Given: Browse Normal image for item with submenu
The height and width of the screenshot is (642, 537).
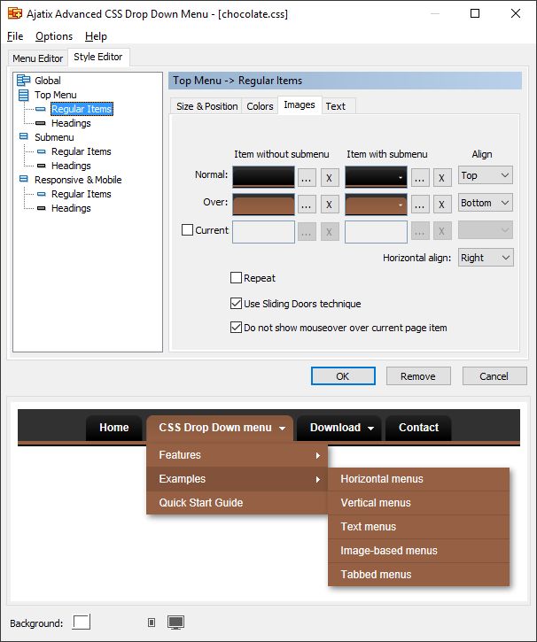Looking at the screenshot, I should pyautogui.click(x=420, y=178).
